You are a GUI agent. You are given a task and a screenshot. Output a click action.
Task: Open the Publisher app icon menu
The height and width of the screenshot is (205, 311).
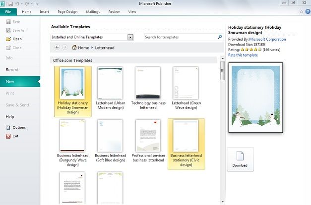(3, 3)
